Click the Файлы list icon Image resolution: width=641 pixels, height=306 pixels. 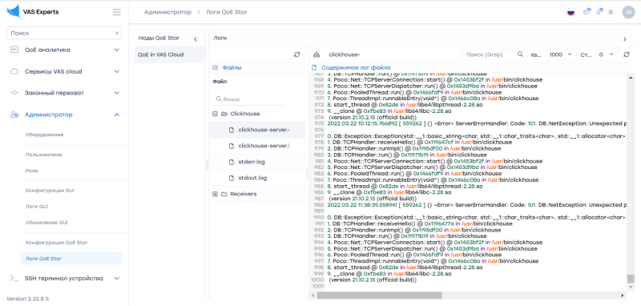click(215, 68)
